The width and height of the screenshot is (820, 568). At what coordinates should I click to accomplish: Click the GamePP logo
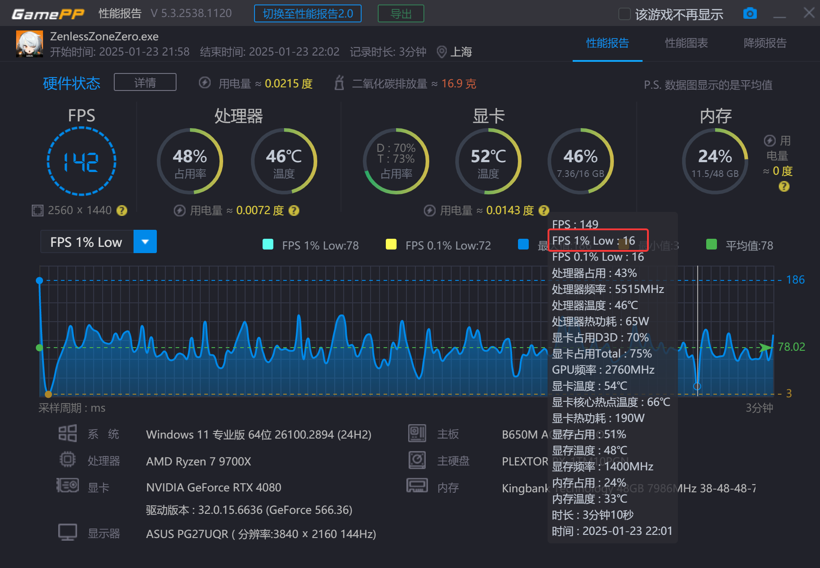[x=48, y=13]
